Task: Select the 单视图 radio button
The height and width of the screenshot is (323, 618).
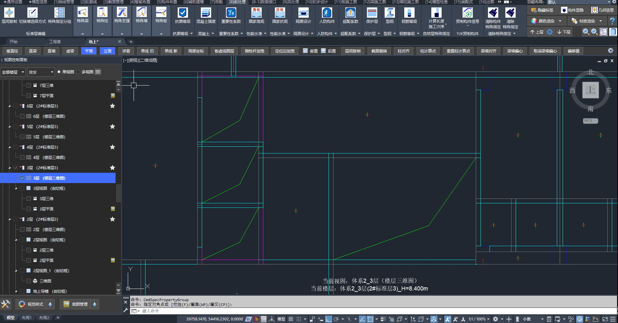Action: 59,72
